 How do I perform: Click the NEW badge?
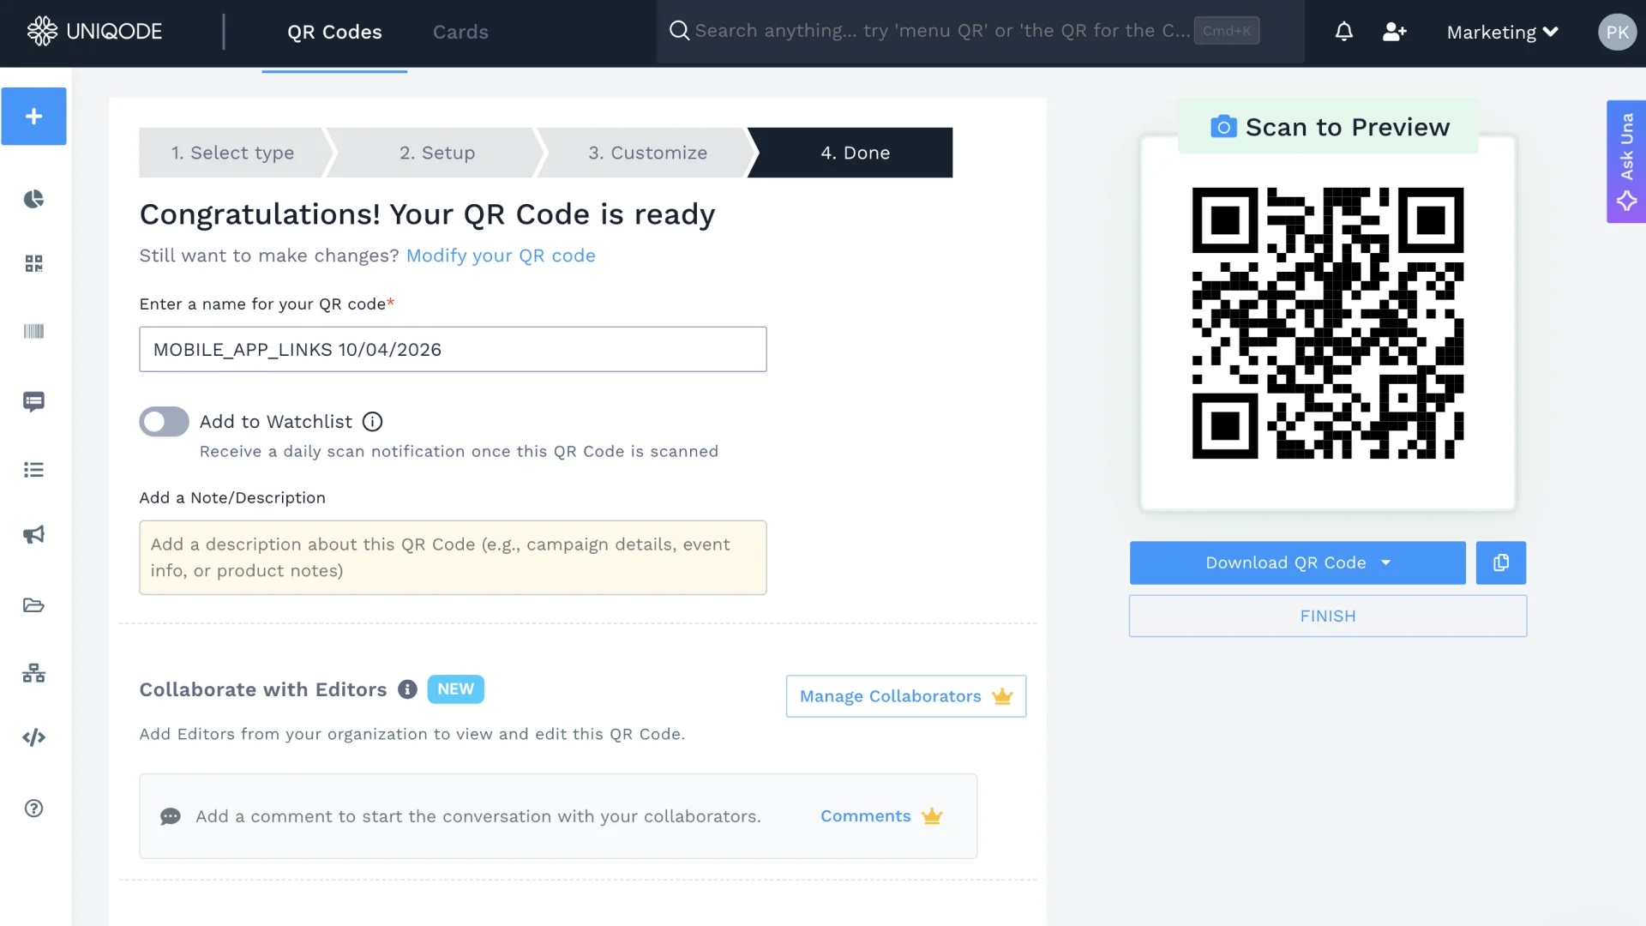[455, 689]
